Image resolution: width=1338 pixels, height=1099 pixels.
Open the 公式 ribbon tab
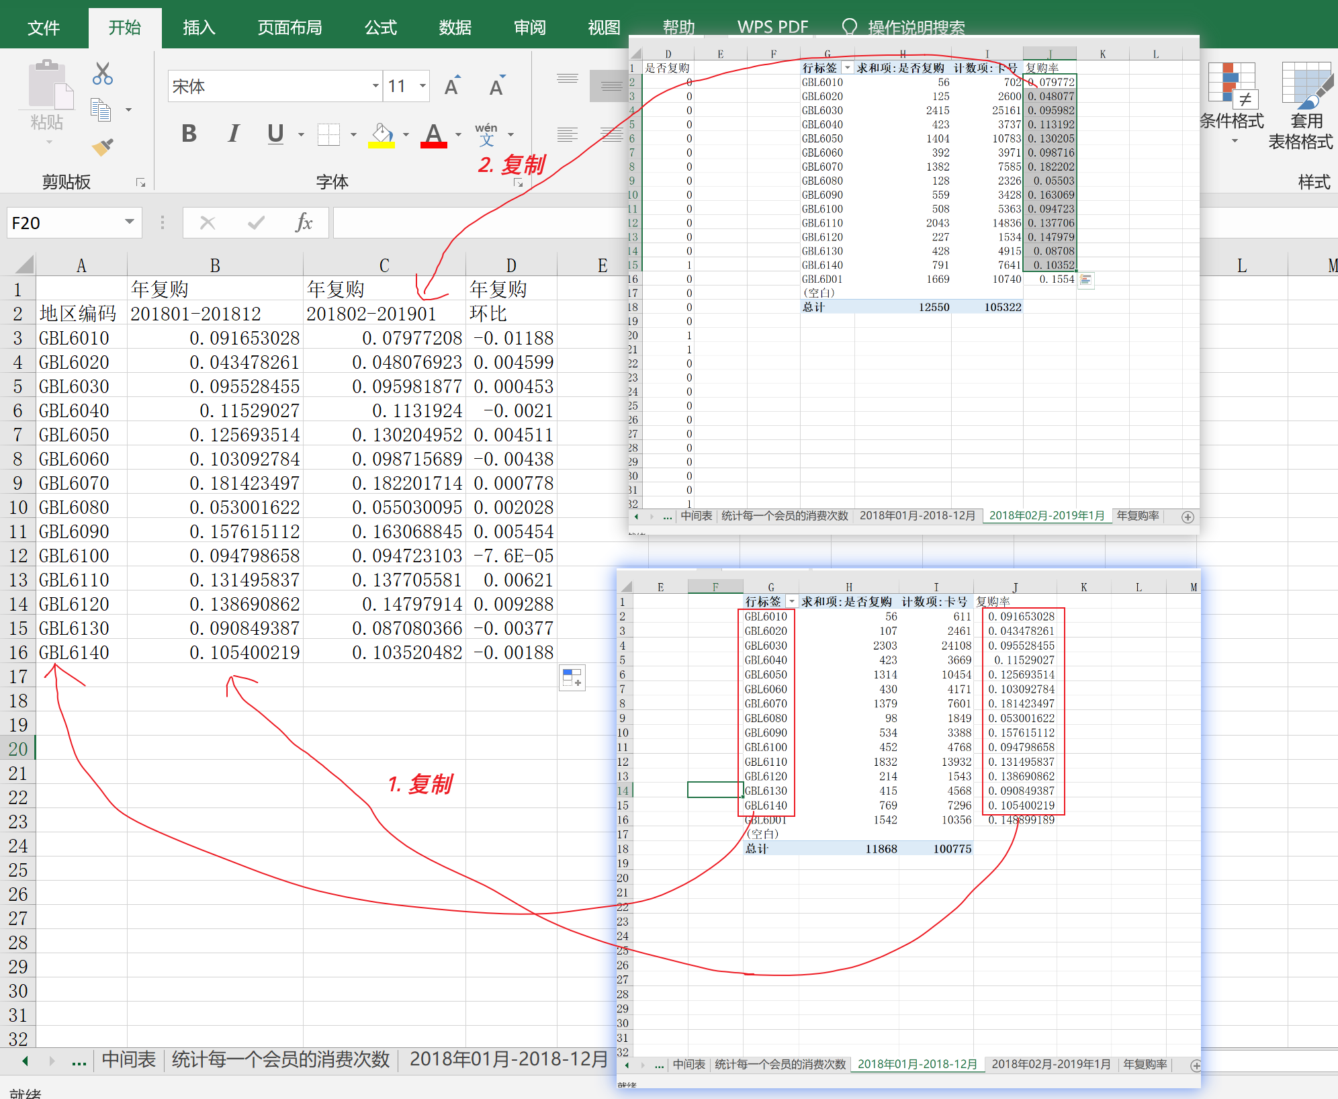(x=381, y=28)
